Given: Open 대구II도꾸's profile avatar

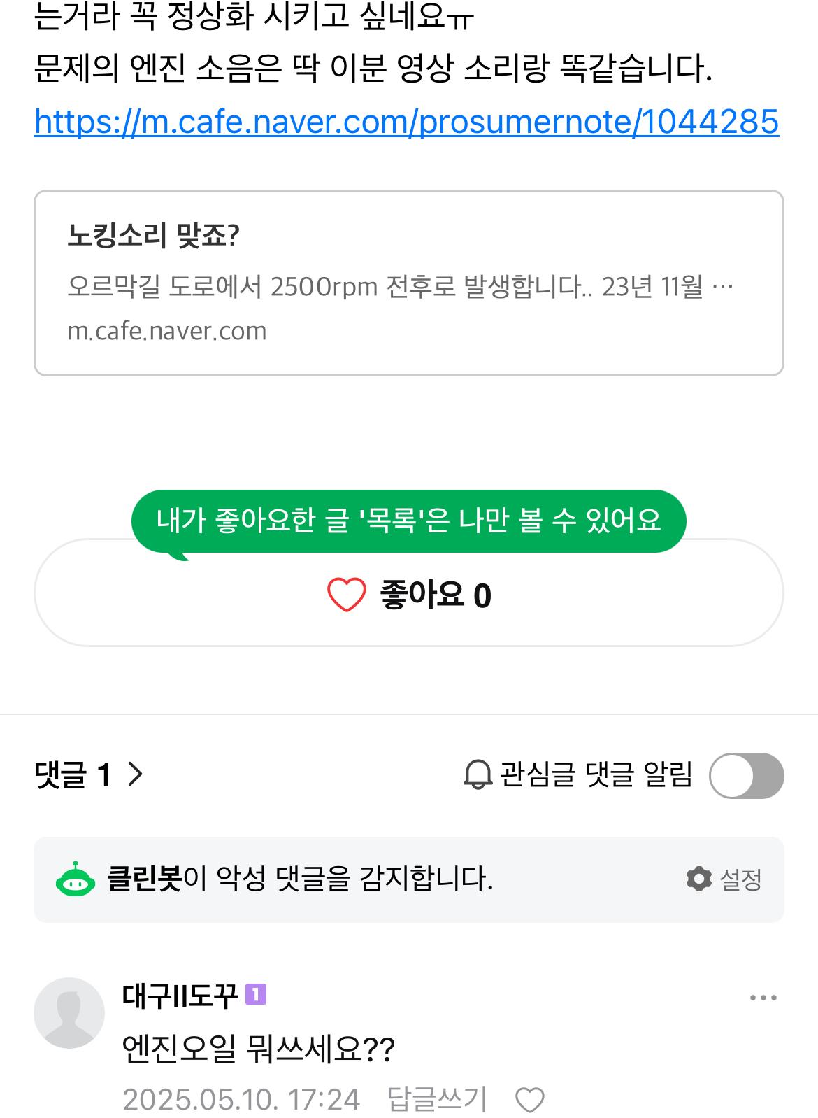Looking at the screenshot, I should [69, 1012].
